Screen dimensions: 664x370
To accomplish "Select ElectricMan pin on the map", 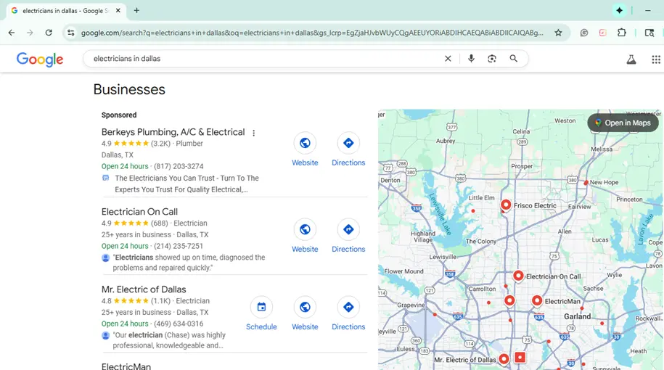I will click(536, 300).
